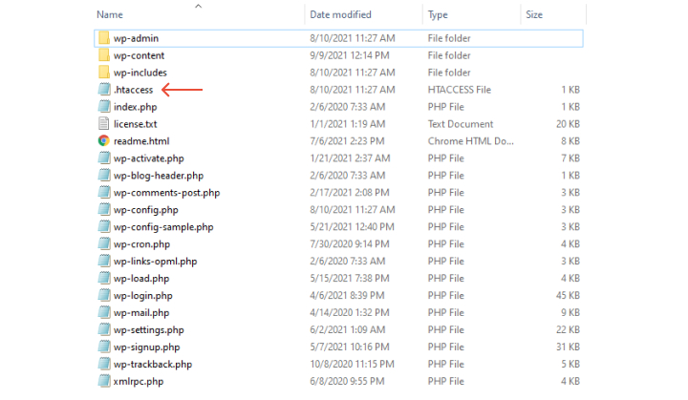
Task: Click the sort arrow above Name column
Action: click(x=199, y=6)
